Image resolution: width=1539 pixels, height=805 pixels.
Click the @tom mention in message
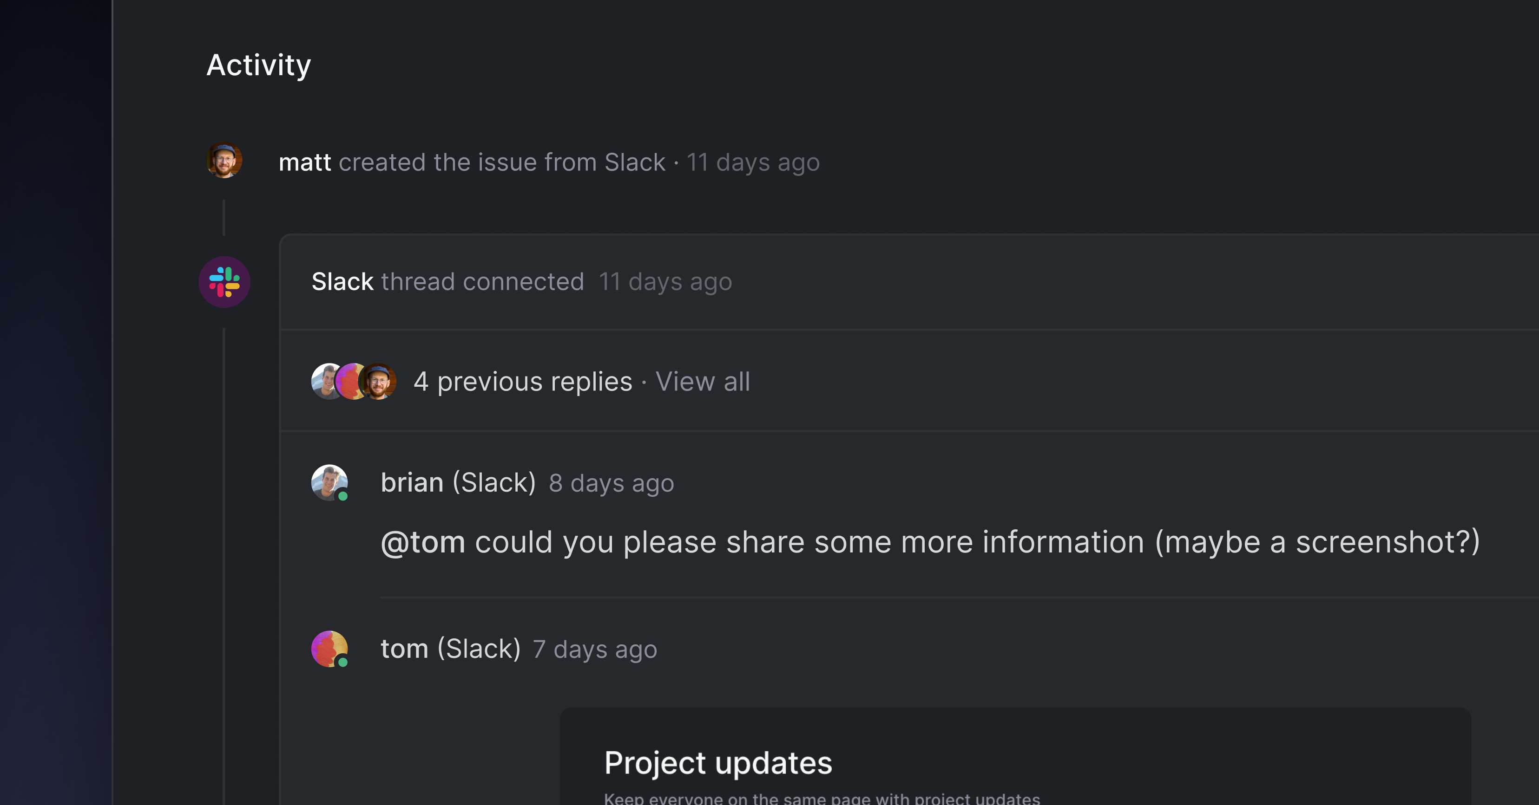coord(423,542)
